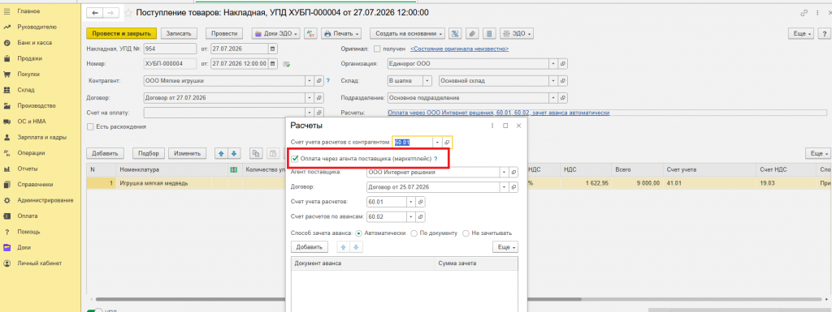
Task: Click the empty Счет на оплату field
Action: pyautogui.click(x=224, y=113)
